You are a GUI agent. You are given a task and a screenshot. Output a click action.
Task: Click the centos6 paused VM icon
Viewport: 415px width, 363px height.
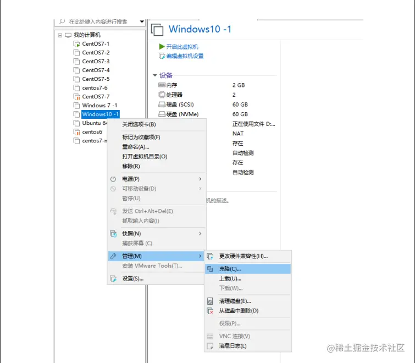coord(76,132)
